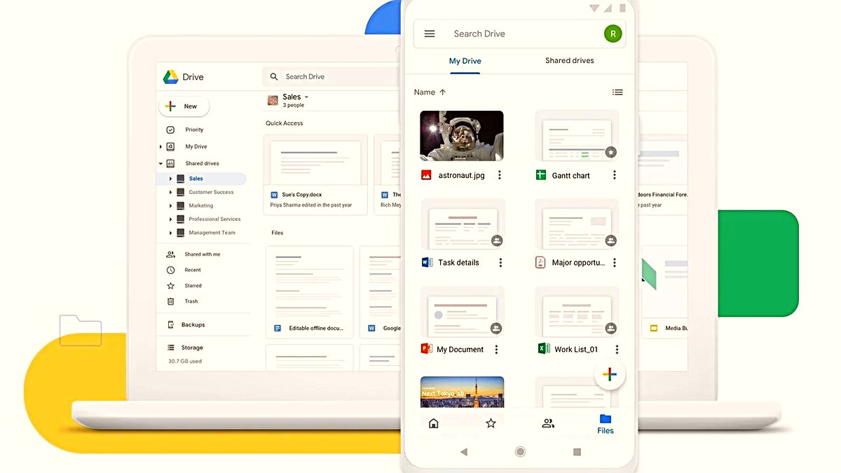841x473 pixels.
Task: Collapse Shared drives tree arrow on laptop
Action: click(x=160, y=163)
